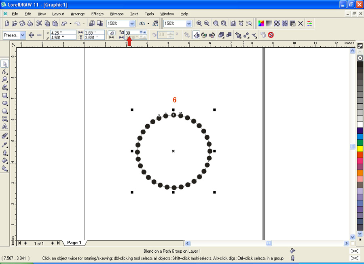Toggle the Direct Blend button

click(196, 35)
